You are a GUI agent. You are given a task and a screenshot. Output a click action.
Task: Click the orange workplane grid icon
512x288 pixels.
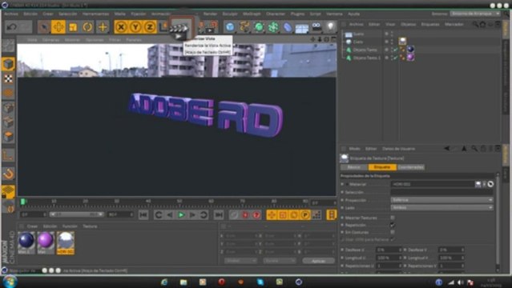coord(8,191)
